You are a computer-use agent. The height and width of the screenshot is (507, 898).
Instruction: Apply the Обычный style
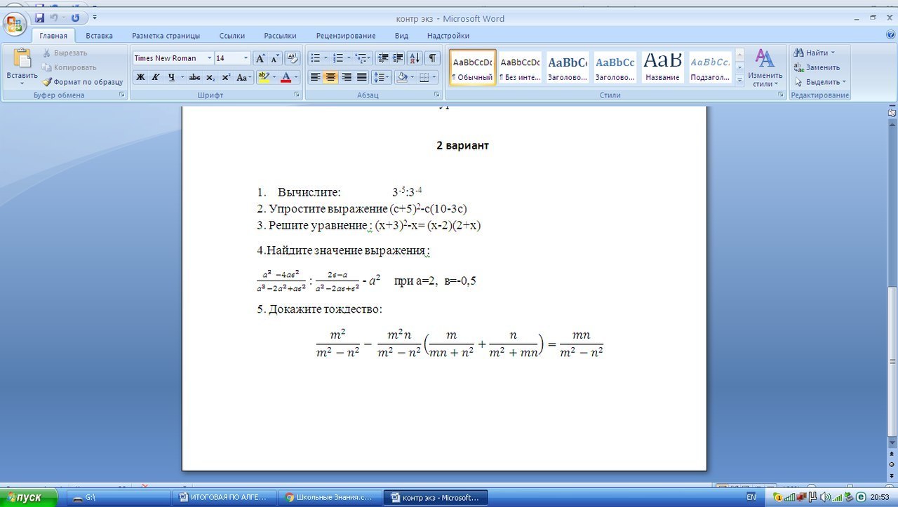click(x=472, y=67)
